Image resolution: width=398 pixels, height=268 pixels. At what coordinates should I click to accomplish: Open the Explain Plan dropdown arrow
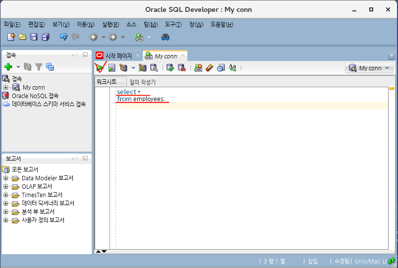[133, 68]
